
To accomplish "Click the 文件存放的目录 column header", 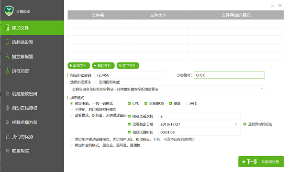I will 236,15.
